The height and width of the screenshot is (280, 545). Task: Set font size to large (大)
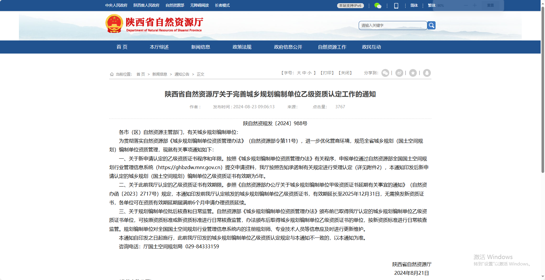[299, 73]
